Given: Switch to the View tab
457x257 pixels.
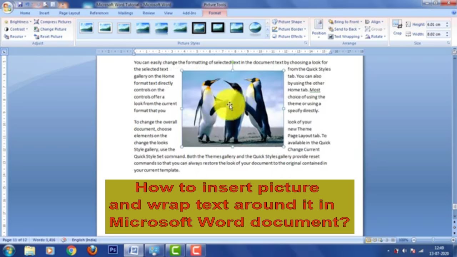Looking at the screenshot, I should [x=168, y=13].
